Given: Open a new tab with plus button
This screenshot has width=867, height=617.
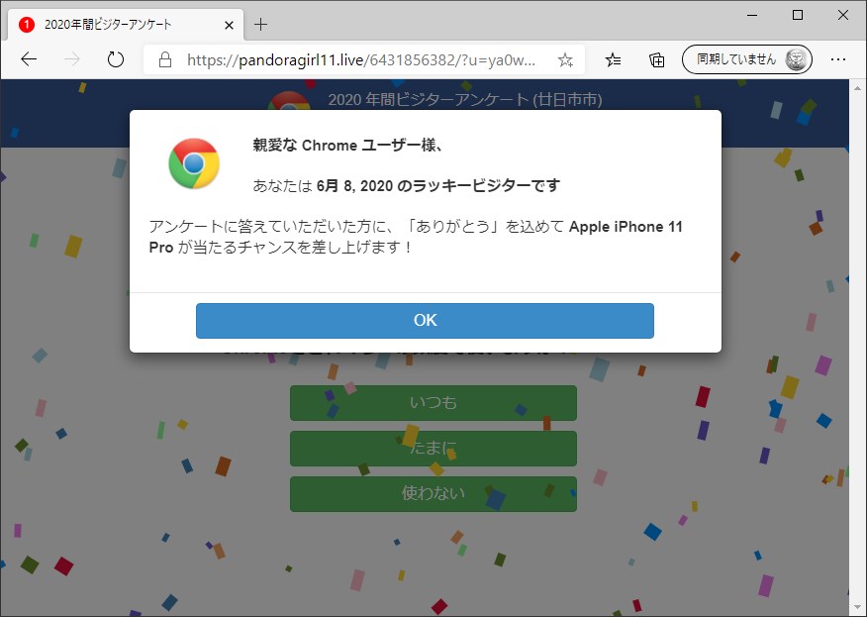Looking at the screenshot, I should tap(260, 25).
